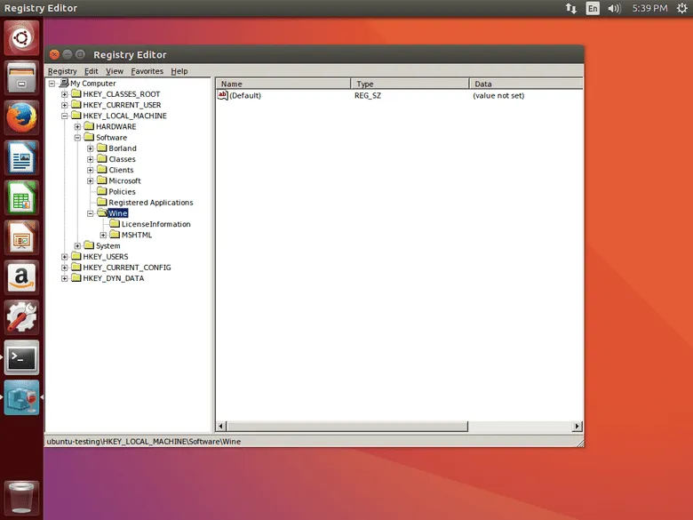Screen dimensions: 693x520
Task: Expand the HKEY_CLASSES_ROOT tree node
Action: click(x=65, y=94)
